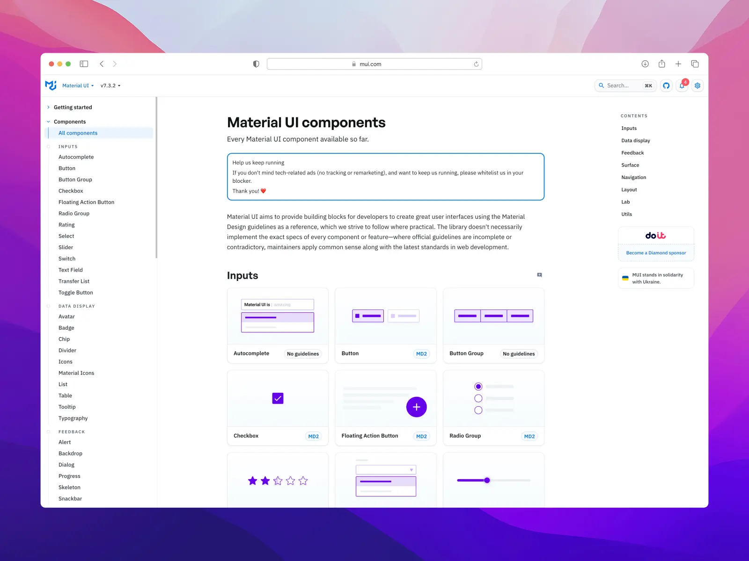Open Floating Action Button in sidebar
The height and width of the screenshot is (561, 749).
86,202
